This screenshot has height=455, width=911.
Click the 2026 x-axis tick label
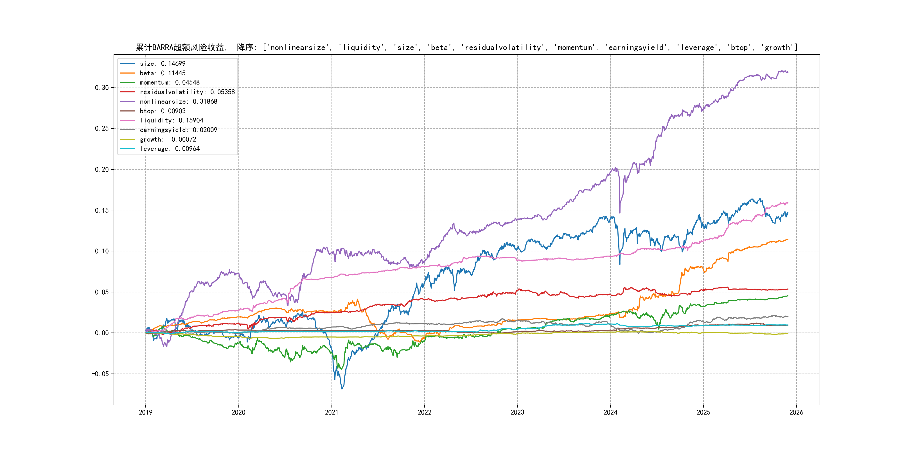796,412
